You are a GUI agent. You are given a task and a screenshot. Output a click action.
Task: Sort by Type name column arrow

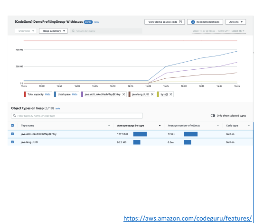[109, 126]
